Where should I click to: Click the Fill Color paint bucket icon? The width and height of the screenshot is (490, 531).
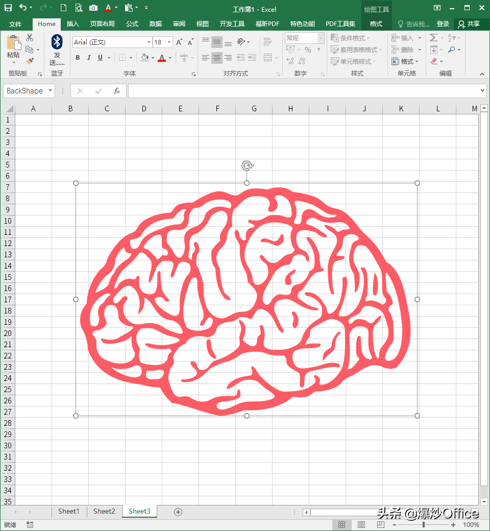(x=144, y=58)
